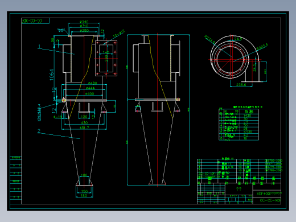Click the R284.6 radius label
The image size is (296, 222).
pos(262,47)
